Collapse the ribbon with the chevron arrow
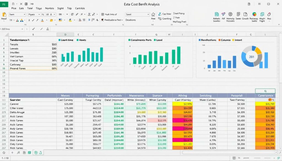 [279, 24]
